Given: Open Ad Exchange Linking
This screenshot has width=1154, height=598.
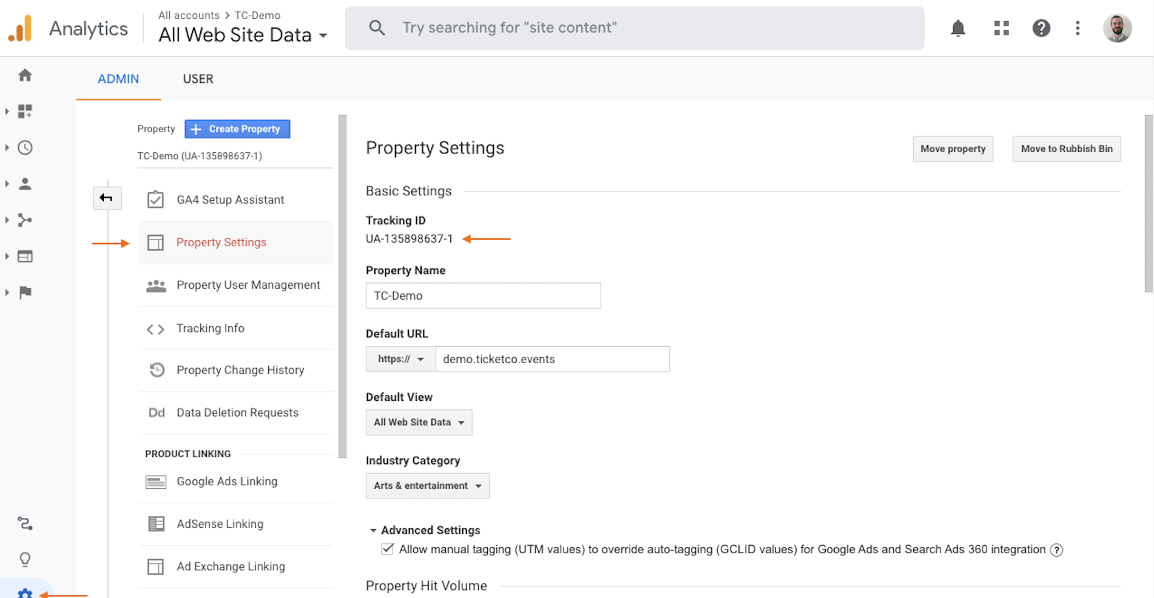Looking at the screenshot, I should coord(236,566).
